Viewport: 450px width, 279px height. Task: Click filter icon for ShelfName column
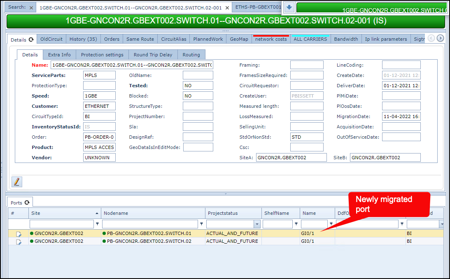point(296,224)
